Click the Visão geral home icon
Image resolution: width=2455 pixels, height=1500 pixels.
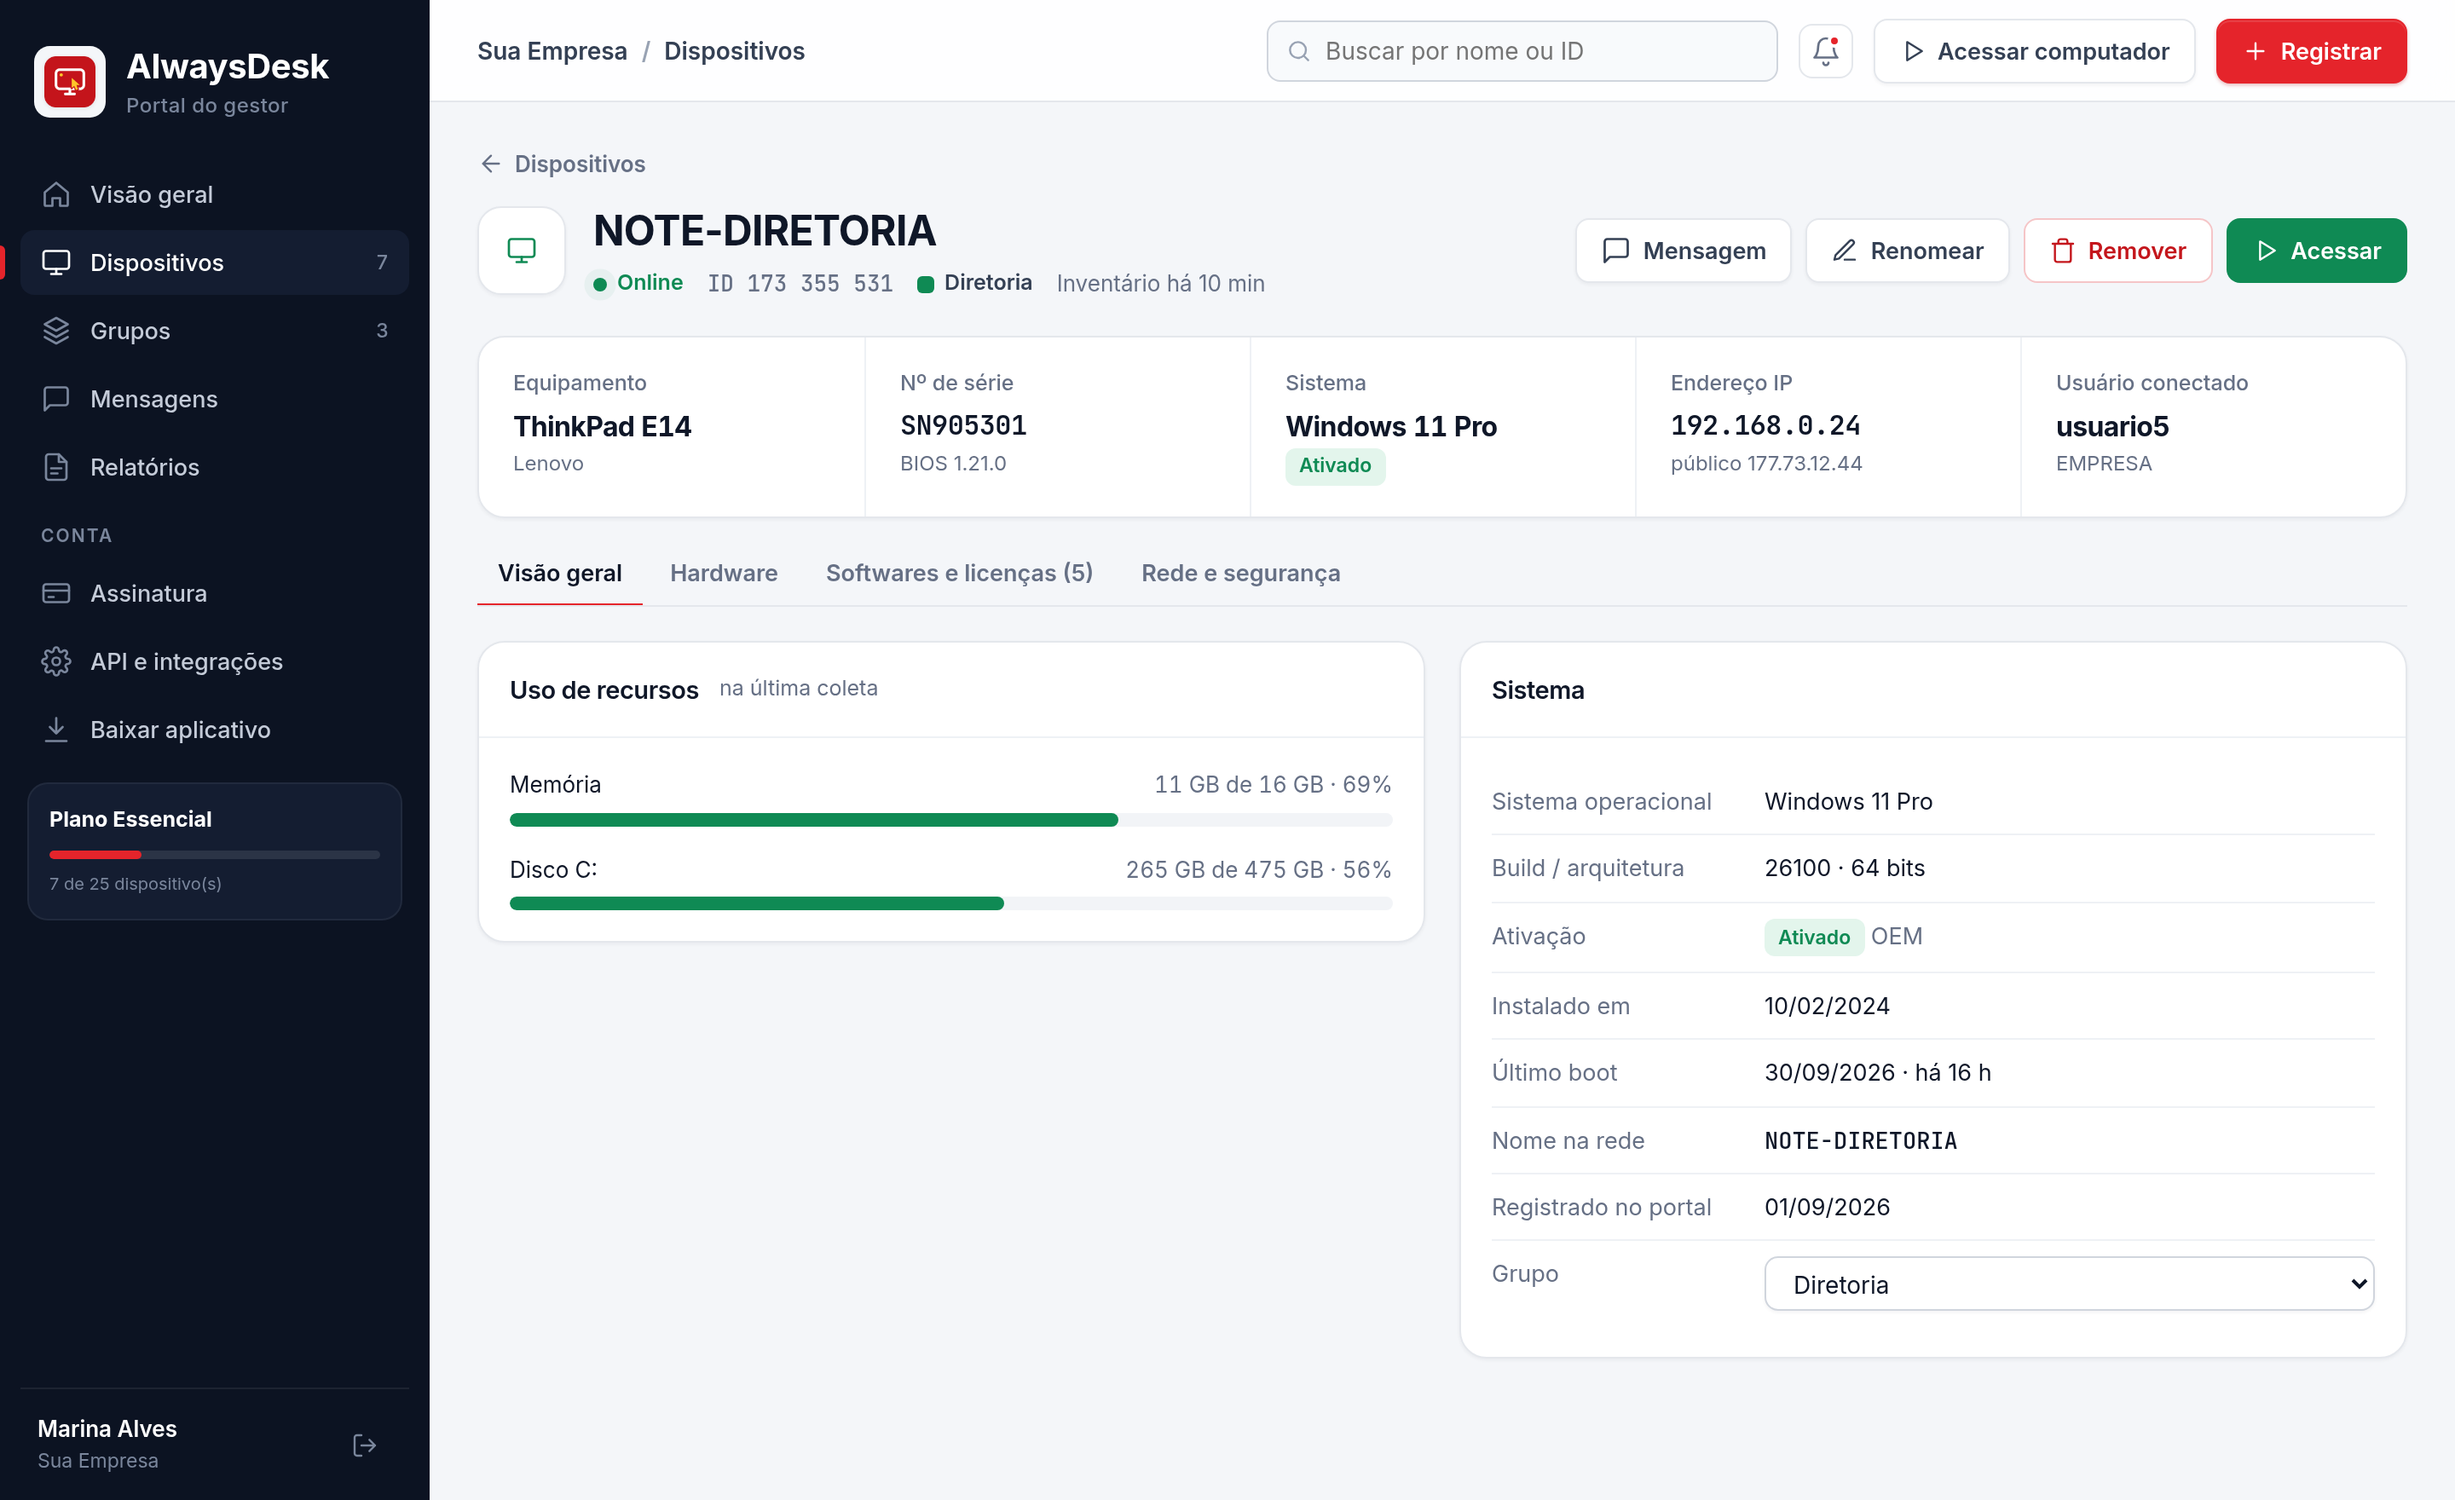point(57,194)
